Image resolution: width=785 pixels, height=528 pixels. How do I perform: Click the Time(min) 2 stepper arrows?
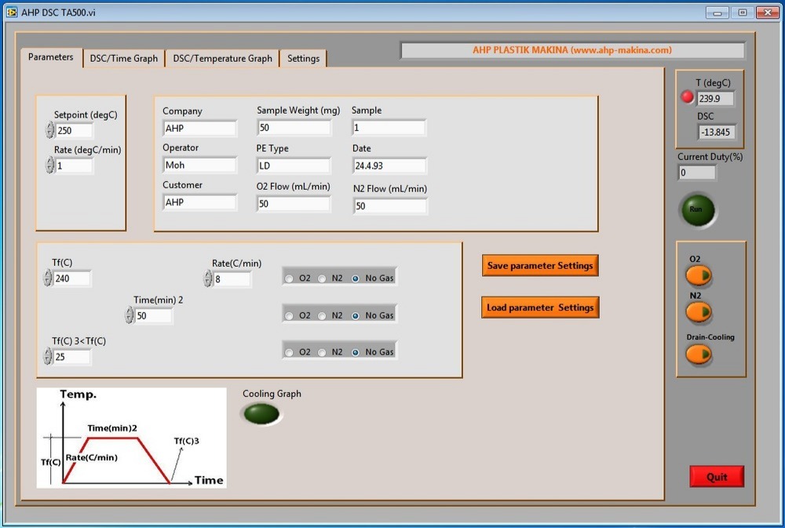pyautogui.click(x=130, y=315)
